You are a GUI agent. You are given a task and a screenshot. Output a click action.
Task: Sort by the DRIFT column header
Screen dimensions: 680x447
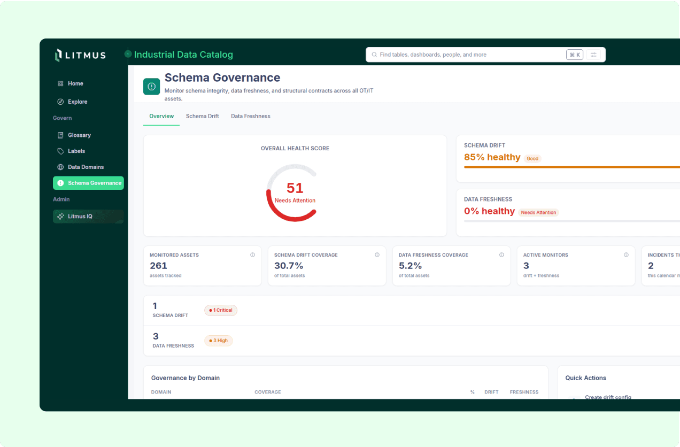click(x=491, y=392)
